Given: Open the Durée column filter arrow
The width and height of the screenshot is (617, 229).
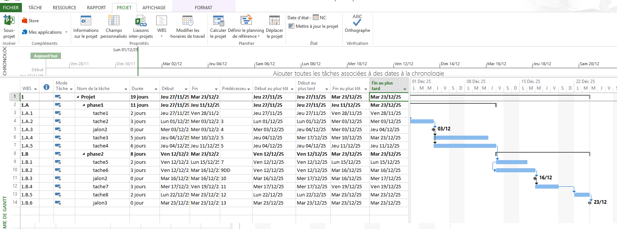Looking at the screenshot, I should (156, 89).
